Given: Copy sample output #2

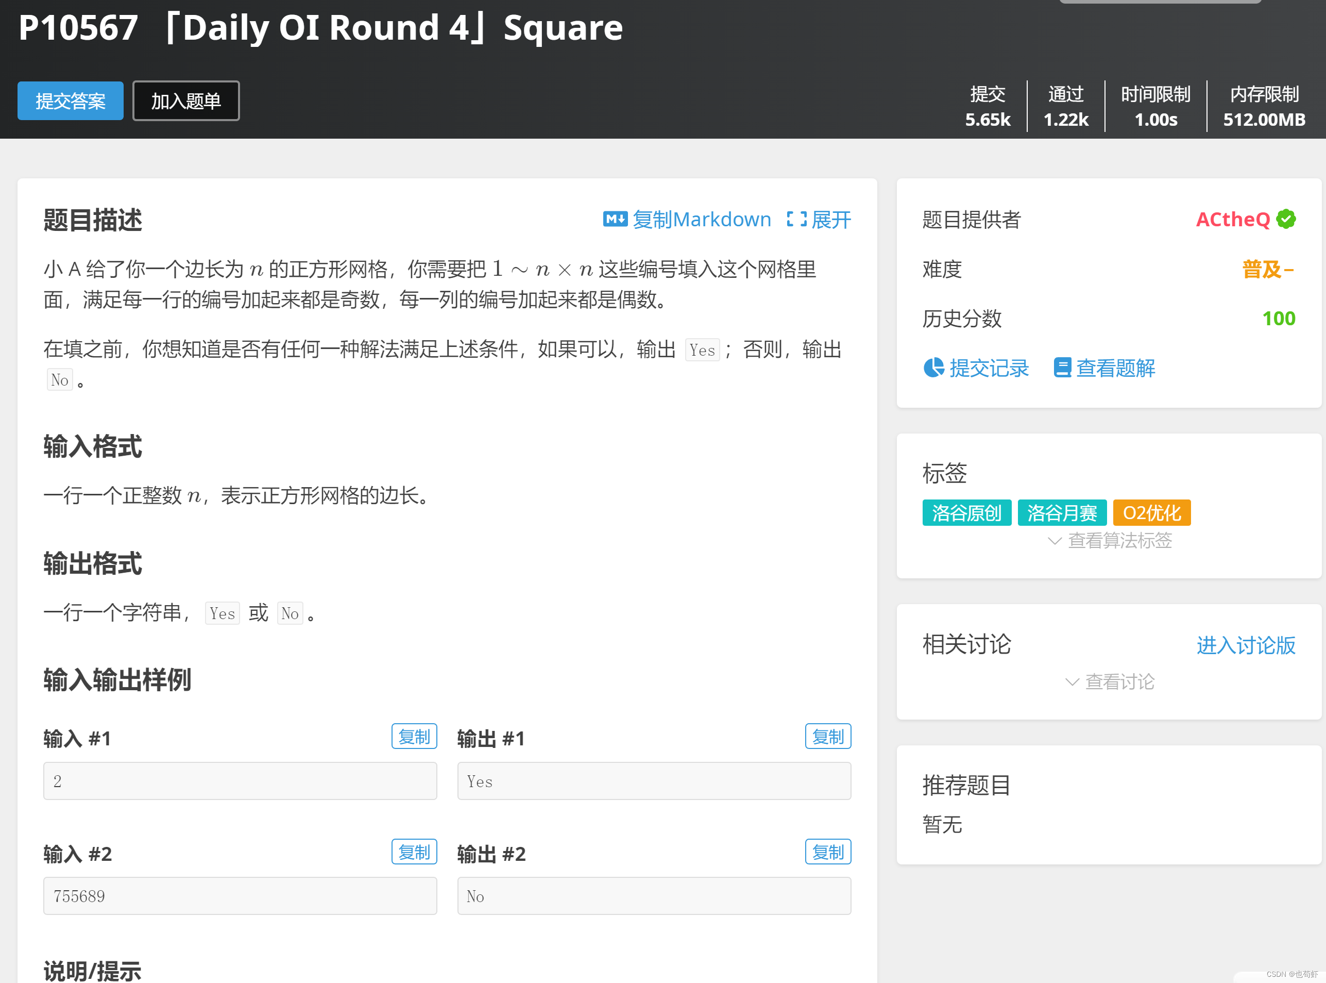Looking at the screenshot, I should (828, 852).
